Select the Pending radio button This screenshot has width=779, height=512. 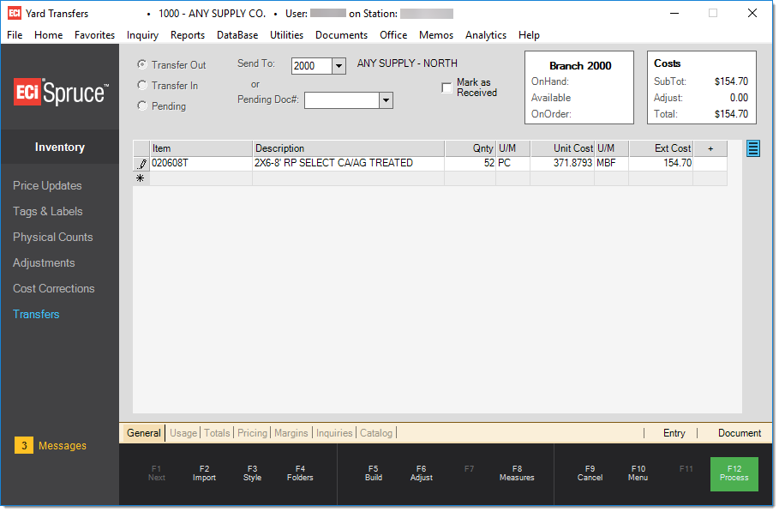[x=142, y=105]
